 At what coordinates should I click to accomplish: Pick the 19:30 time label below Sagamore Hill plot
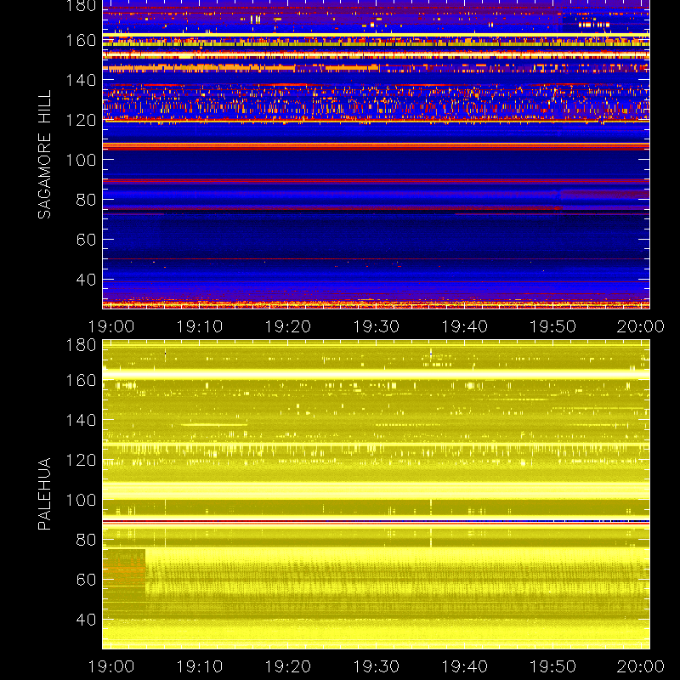[x=376, y=326]
